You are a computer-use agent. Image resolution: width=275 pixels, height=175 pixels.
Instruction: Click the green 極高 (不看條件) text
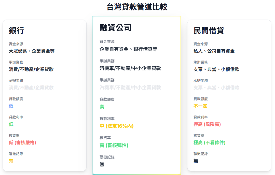click(209, 143)
